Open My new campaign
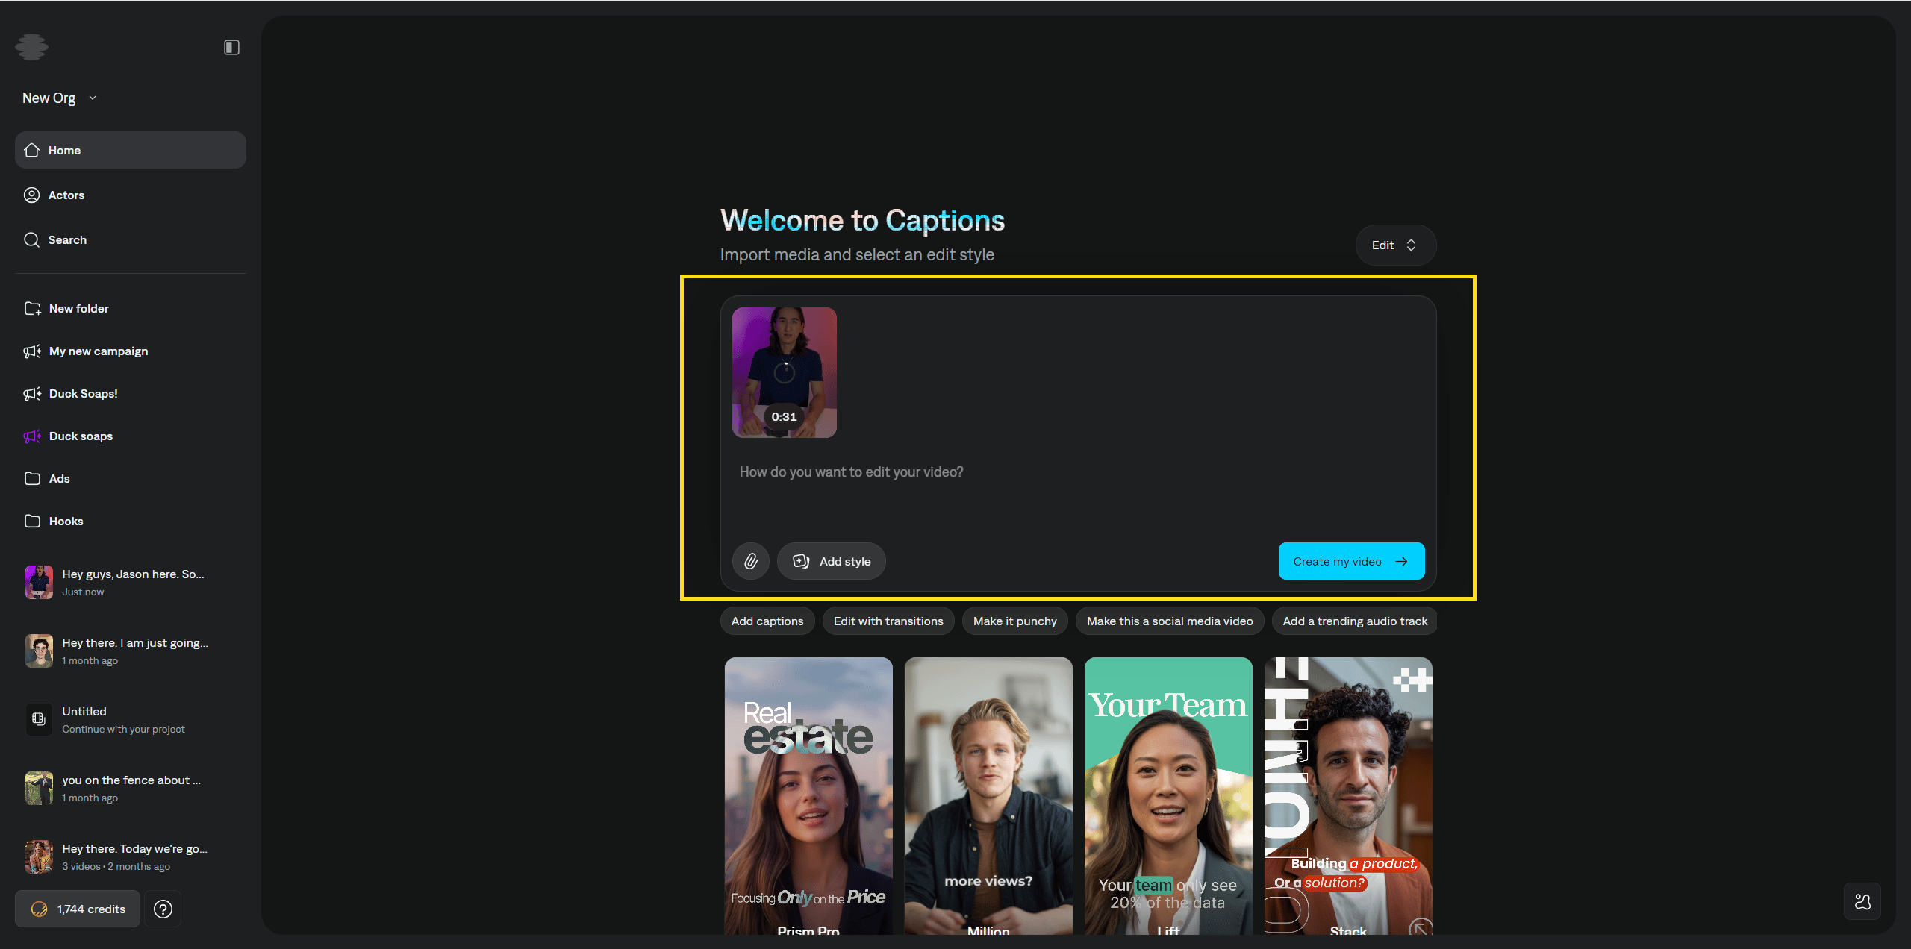 pos(131,351)
